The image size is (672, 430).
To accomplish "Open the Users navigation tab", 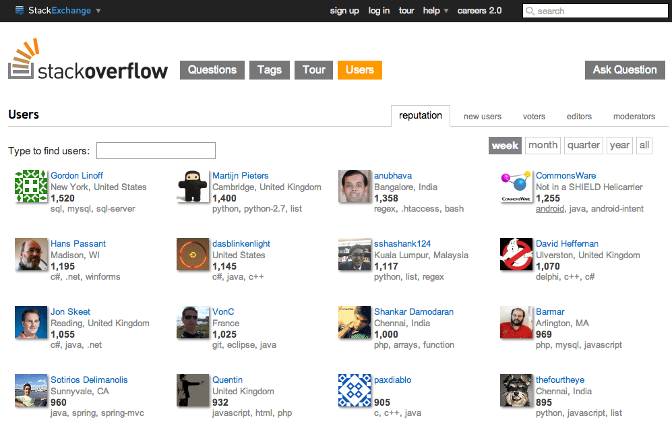I will point(360,70).
